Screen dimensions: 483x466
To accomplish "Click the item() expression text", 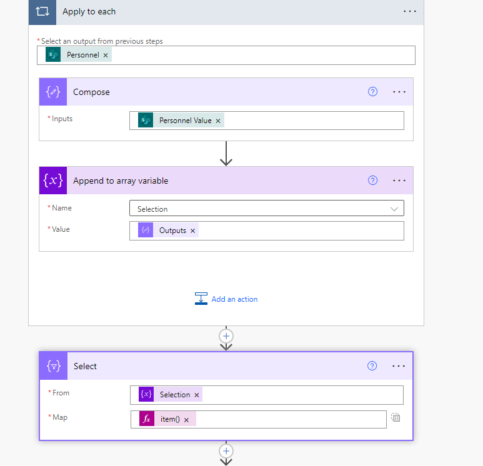I will coord(170,419).
